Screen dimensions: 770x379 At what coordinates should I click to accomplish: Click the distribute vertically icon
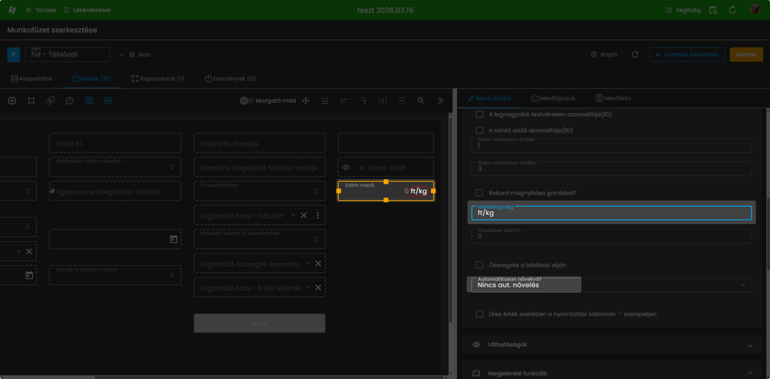point(402,101)
